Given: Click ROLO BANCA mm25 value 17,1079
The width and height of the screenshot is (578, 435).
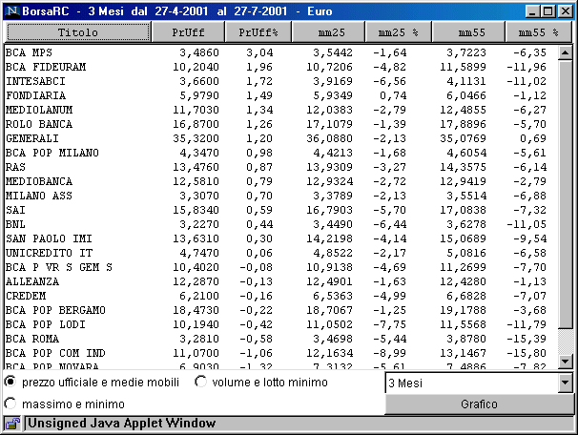Looking at the screenshot, I should [x=330, y=124].
